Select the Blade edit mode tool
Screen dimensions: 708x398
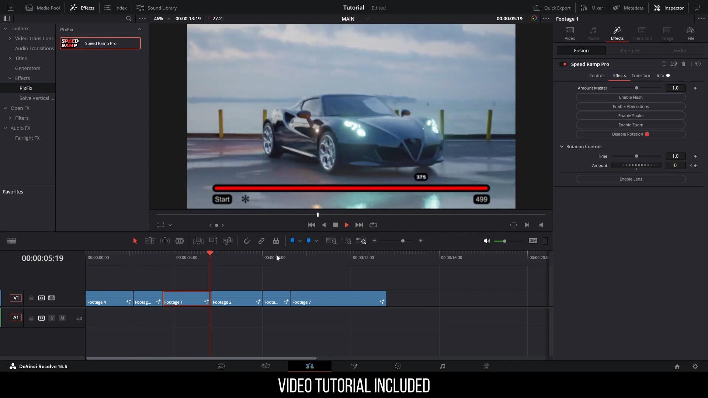(180, 241)
